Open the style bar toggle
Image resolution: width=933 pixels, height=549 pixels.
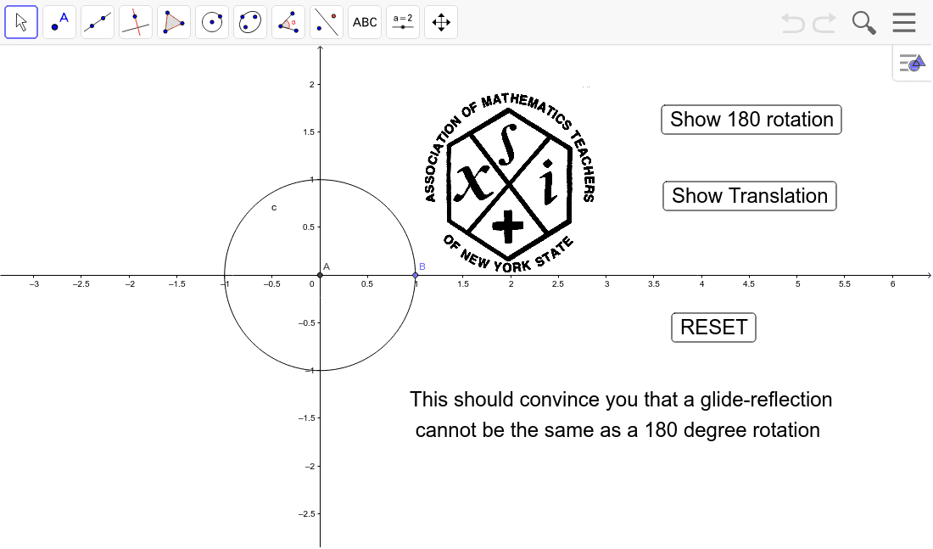pos(912,63)
